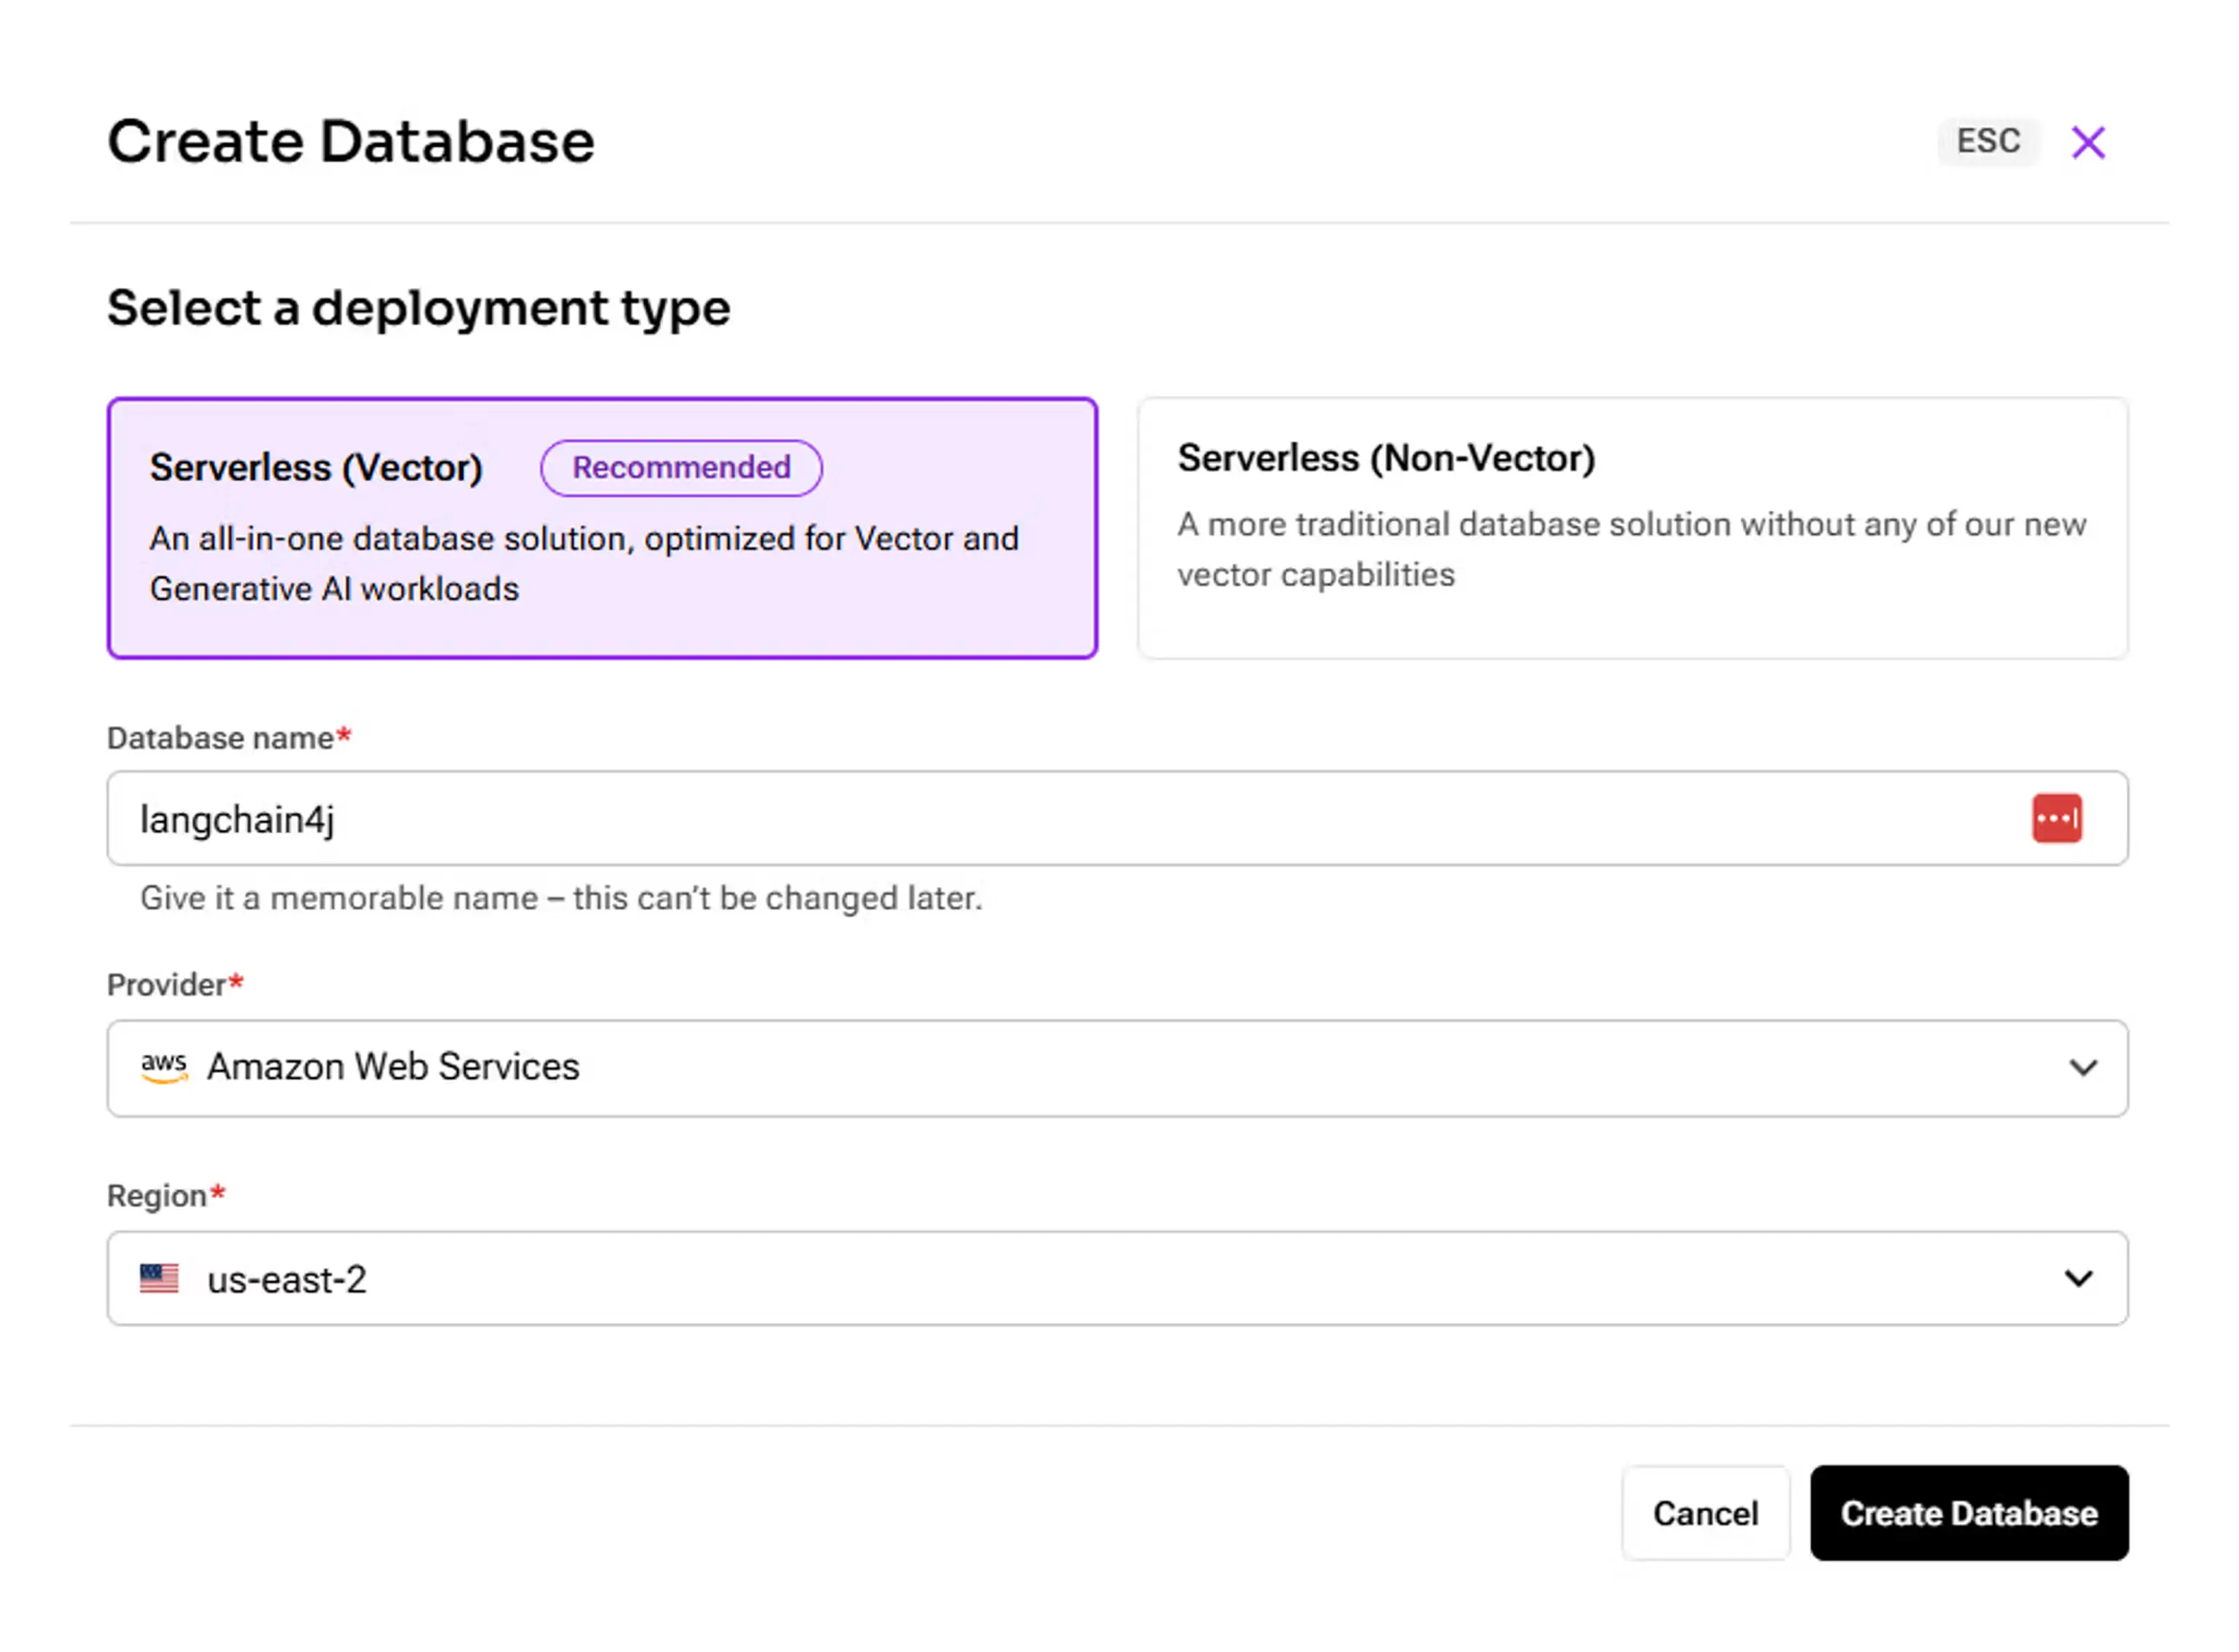Focus the Database name input field
The image size is (2239, 1652).
tap(1000, 818)
